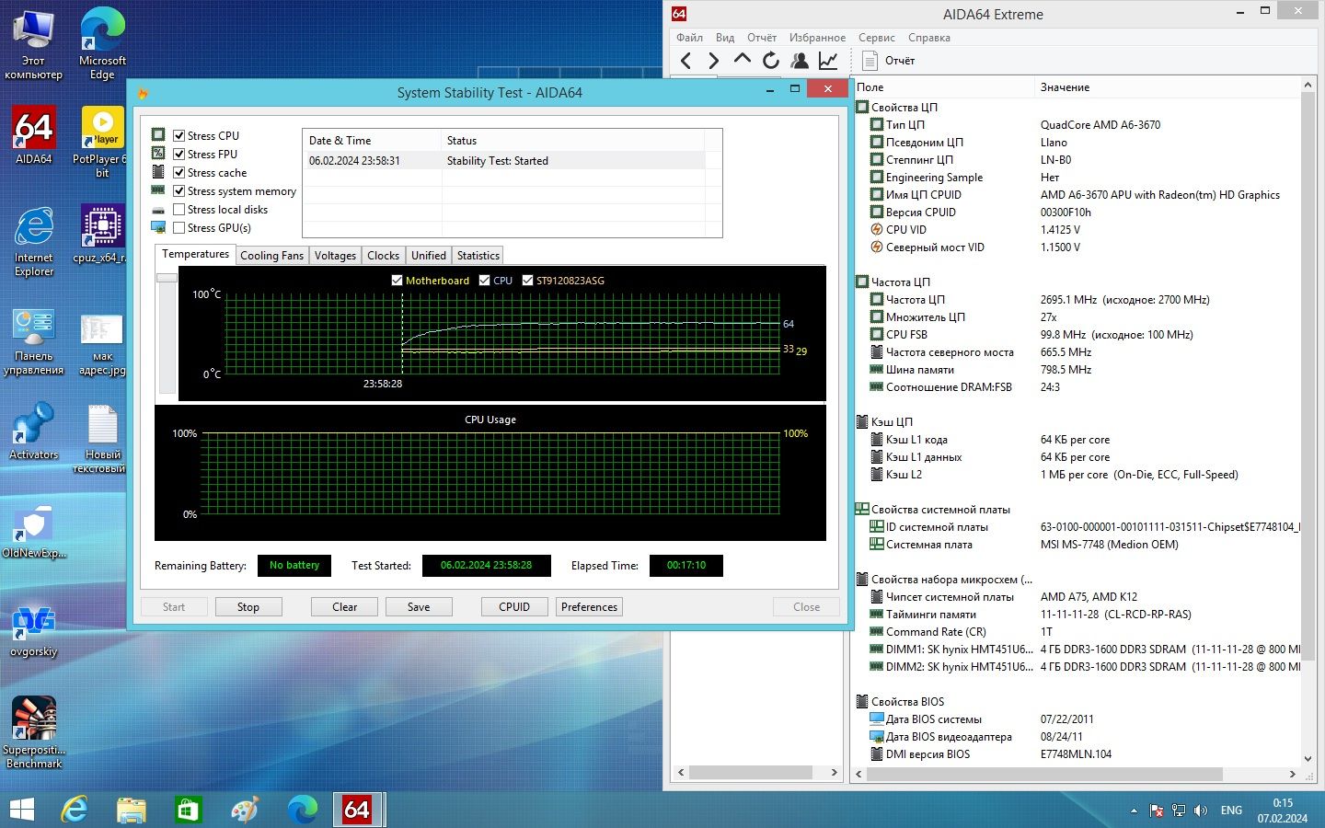The width and height of the screenshot is (1325, 828).
Task: Open the Избранное menu in AIDA64
Action: tap(817, 38)
